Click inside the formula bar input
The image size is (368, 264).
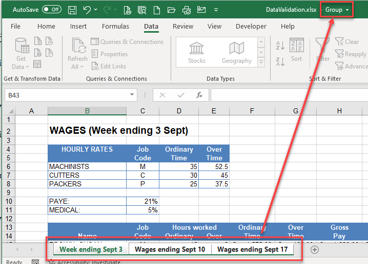point(289,95)
